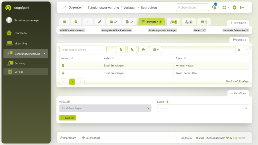Image resolution: width=258 pixels, height=145 pixels.
Task: Collapse the Schulungsverwaltung sidebar menu
Action: [25, 54]
